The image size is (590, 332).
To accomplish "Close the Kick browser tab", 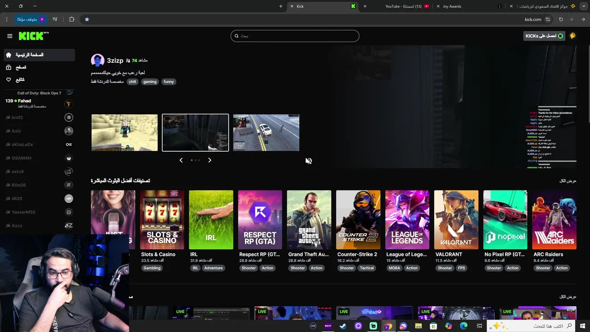I will point(292,6).
